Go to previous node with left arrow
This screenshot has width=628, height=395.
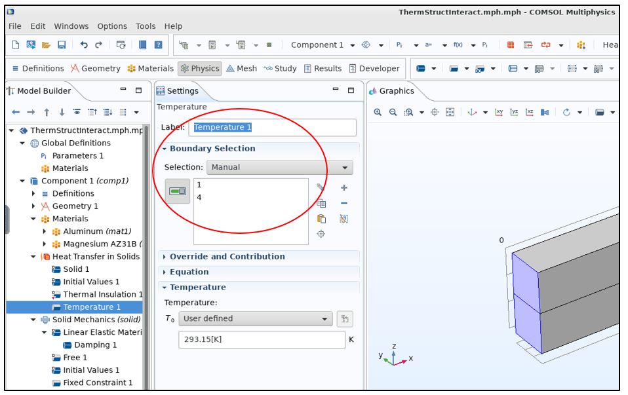pos(16,113)
